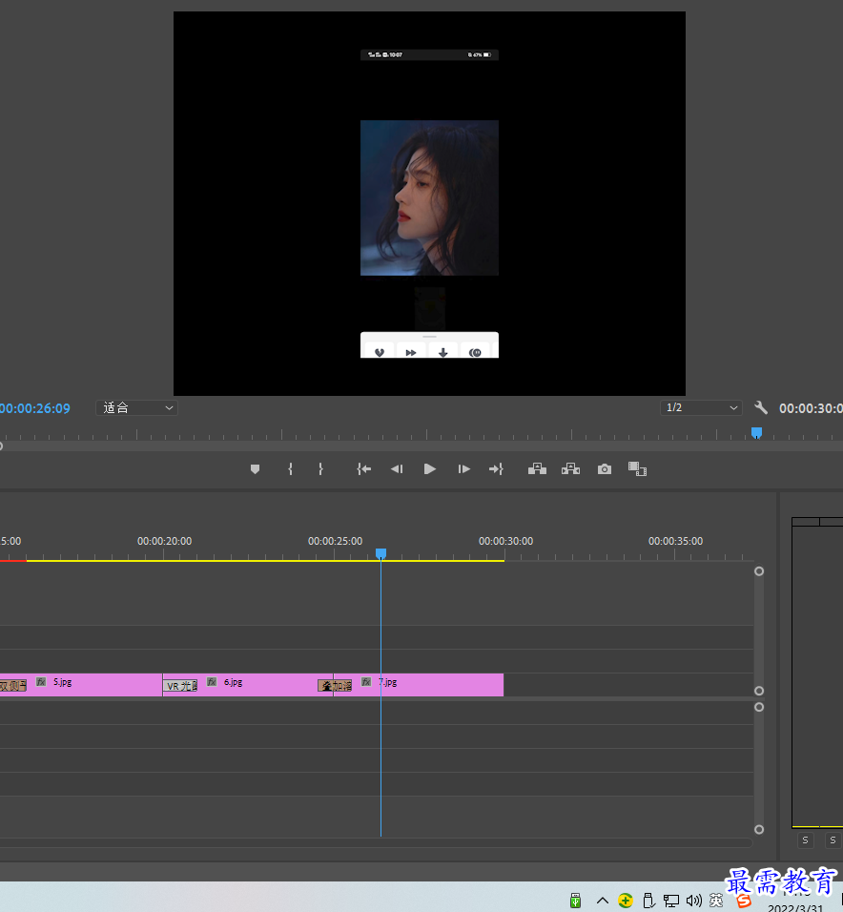Click the fx badge on 7.jpg clip

(366, 682)
